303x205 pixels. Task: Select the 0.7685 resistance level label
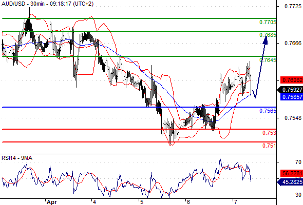click(x=268, y=35)
